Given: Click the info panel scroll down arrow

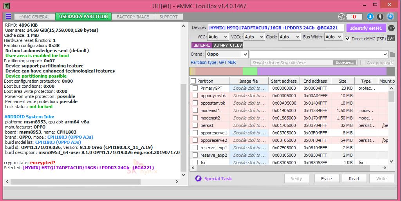Looking at the screenshot, I should 183,175.
